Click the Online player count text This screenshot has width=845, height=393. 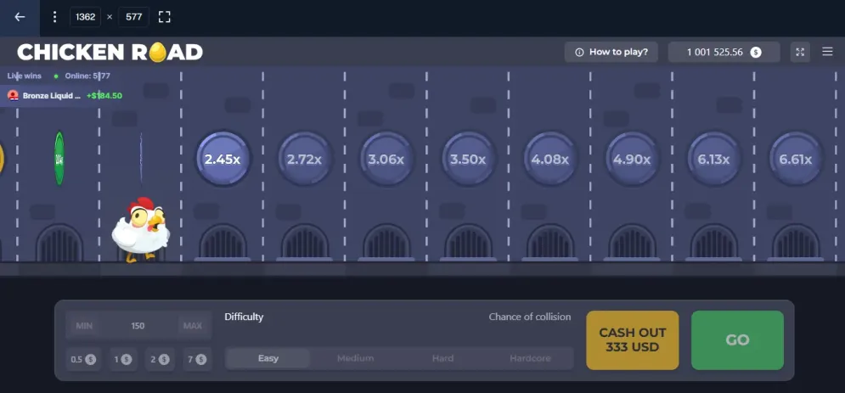click(87, 76)
